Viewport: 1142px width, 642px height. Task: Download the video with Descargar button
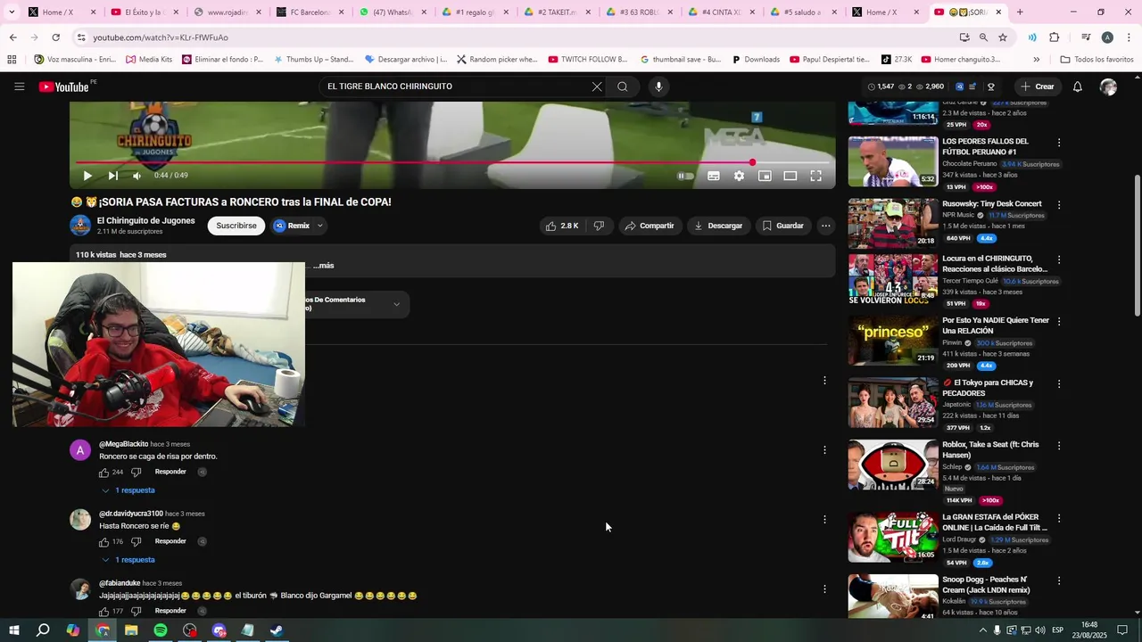718,226
